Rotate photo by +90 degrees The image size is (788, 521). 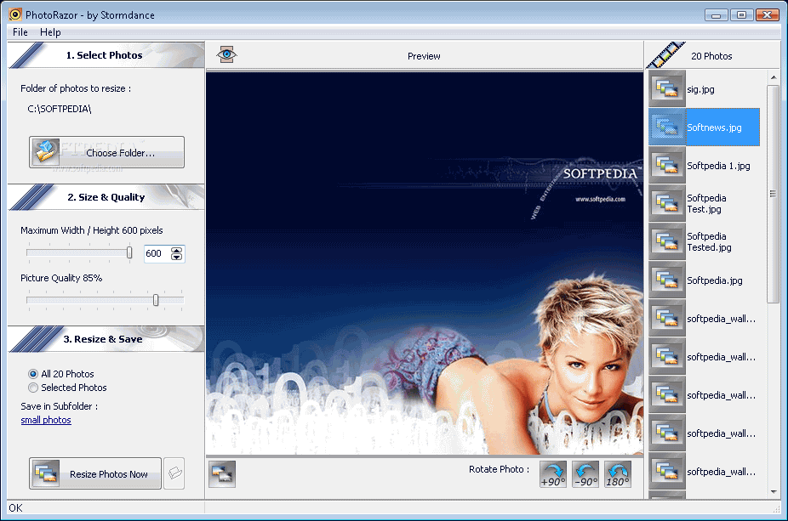pyautogui.click(x=553, y=474)
